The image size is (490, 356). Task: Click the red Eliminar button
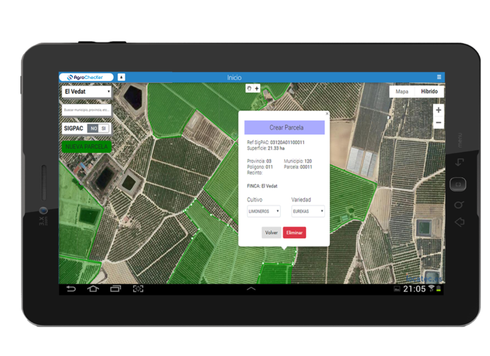coord(294,232)
